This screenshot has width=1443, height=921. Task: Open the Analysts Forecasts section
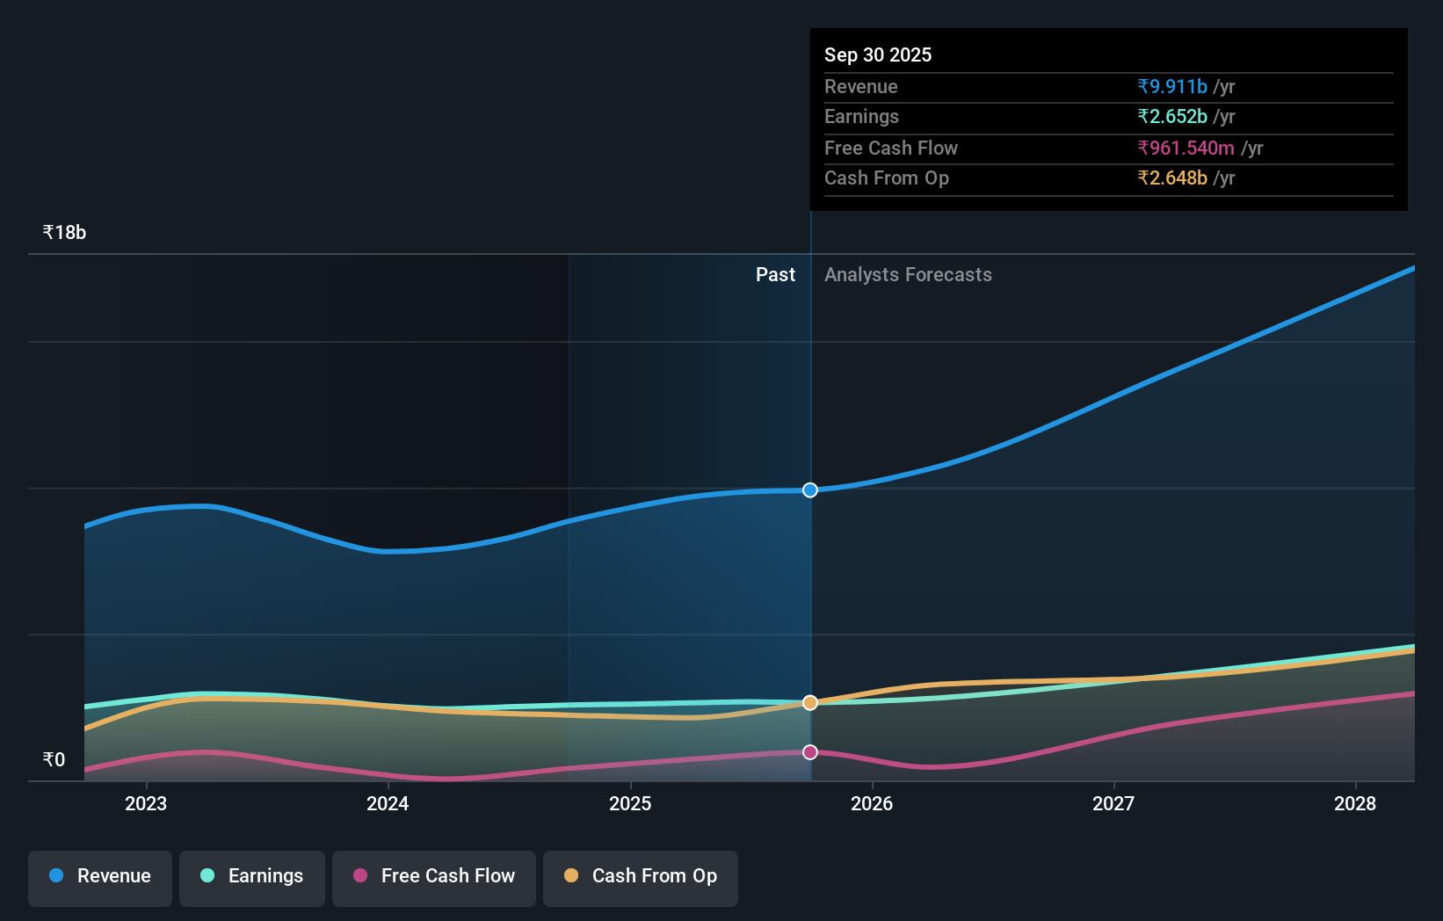[x=908, y=274]
